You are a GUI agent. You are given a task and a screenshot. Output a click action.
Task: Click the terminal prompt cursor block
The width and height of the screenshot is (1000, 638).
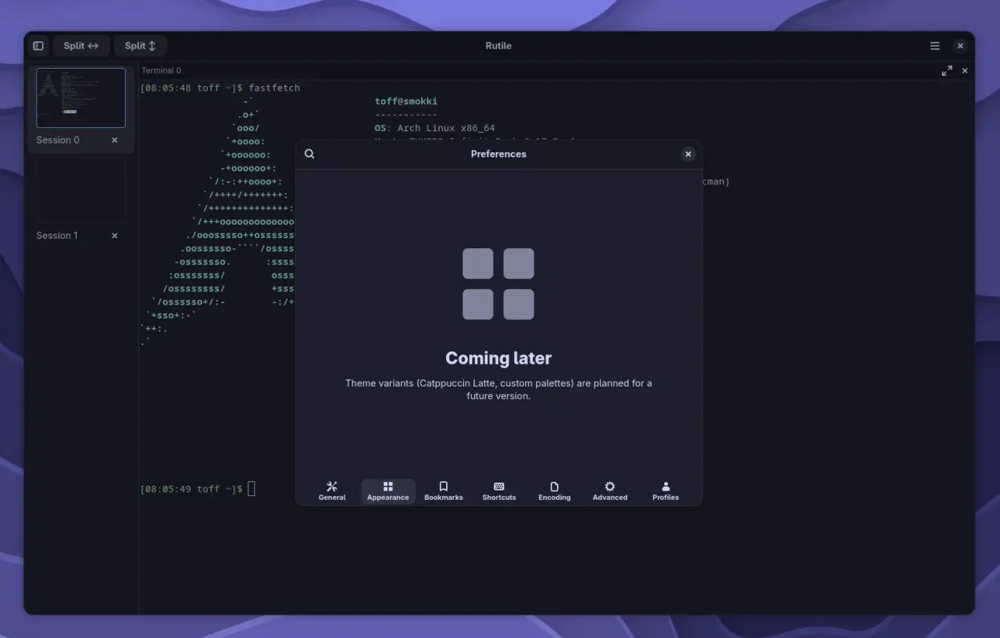[x=252, y=489]
